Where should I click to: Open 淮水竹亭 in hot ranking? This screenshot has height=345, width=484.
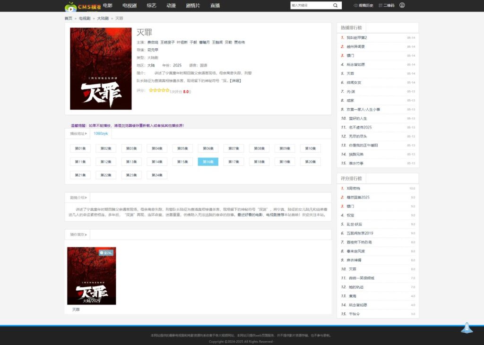pos(356,163)
